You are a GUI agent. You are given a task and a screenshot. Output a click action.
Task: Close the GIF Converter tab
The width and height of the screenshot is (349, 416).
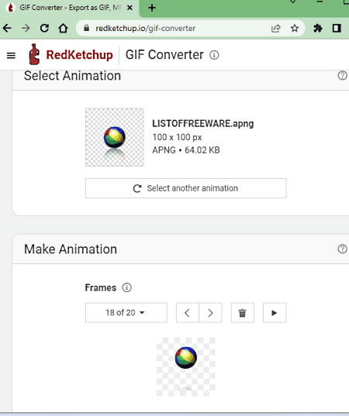[x=130, y=8]
